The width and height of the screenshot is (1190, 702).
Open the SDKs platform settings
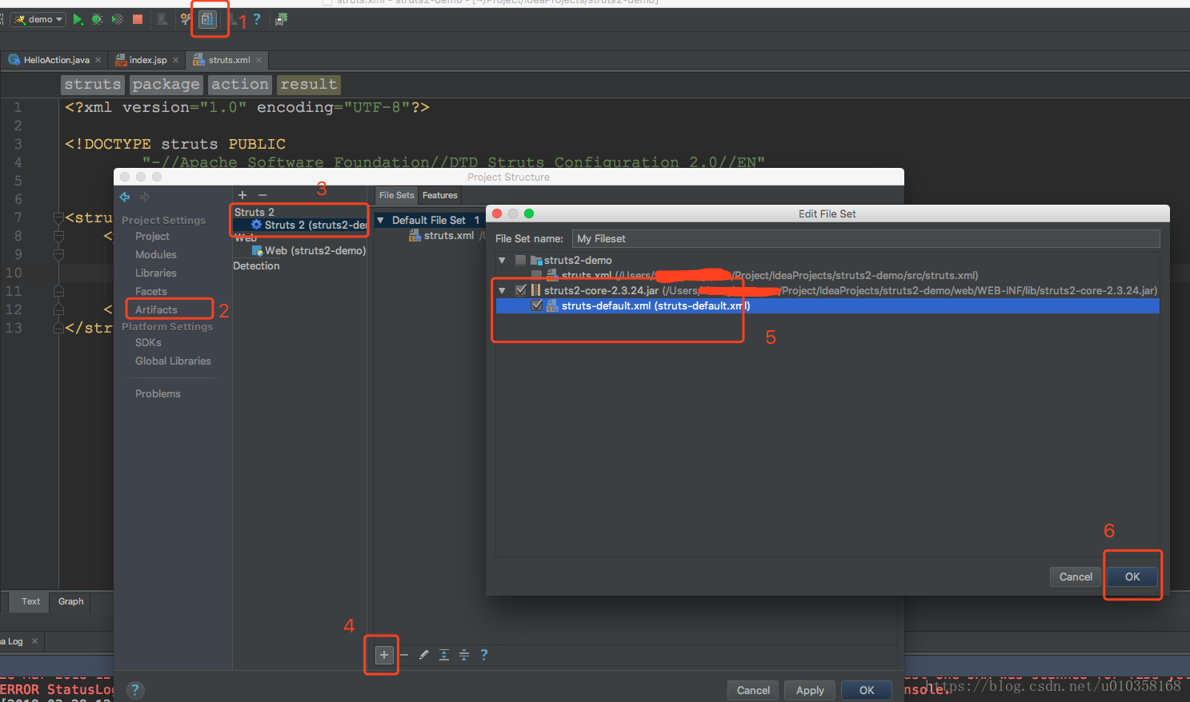pos(148,343)
